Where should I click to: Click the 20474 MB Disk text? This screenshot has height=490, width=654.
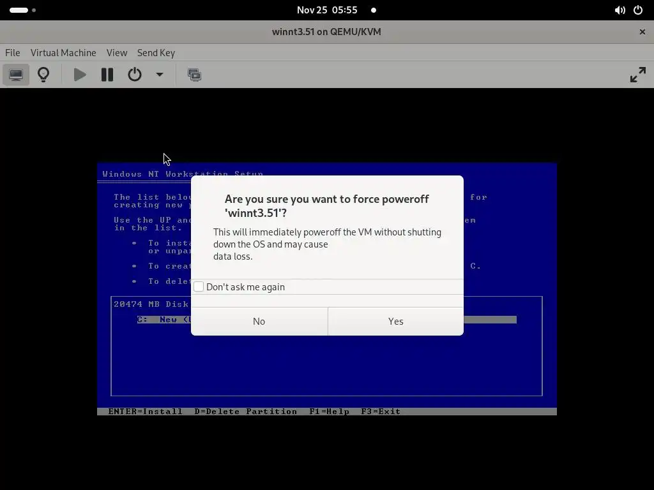(x=151, y=304)
